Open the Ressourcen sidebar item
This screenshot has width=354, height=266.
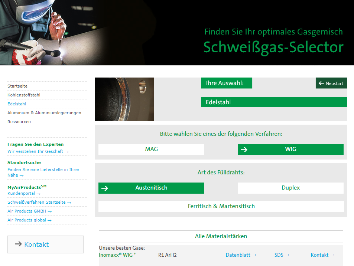(x=19, y=122)
